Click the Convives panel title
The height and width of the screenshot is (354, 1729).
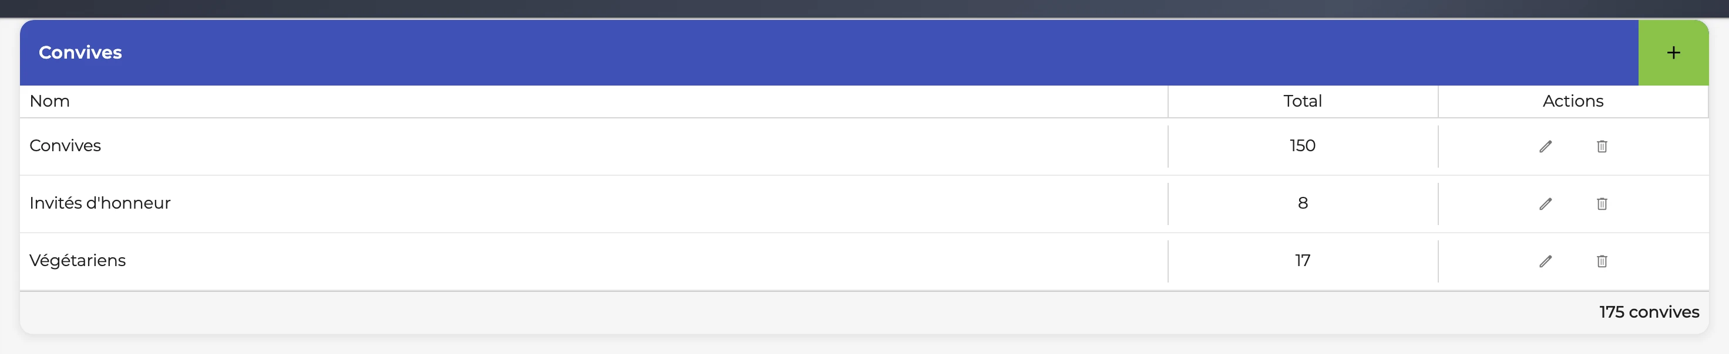tap(80, 52)
